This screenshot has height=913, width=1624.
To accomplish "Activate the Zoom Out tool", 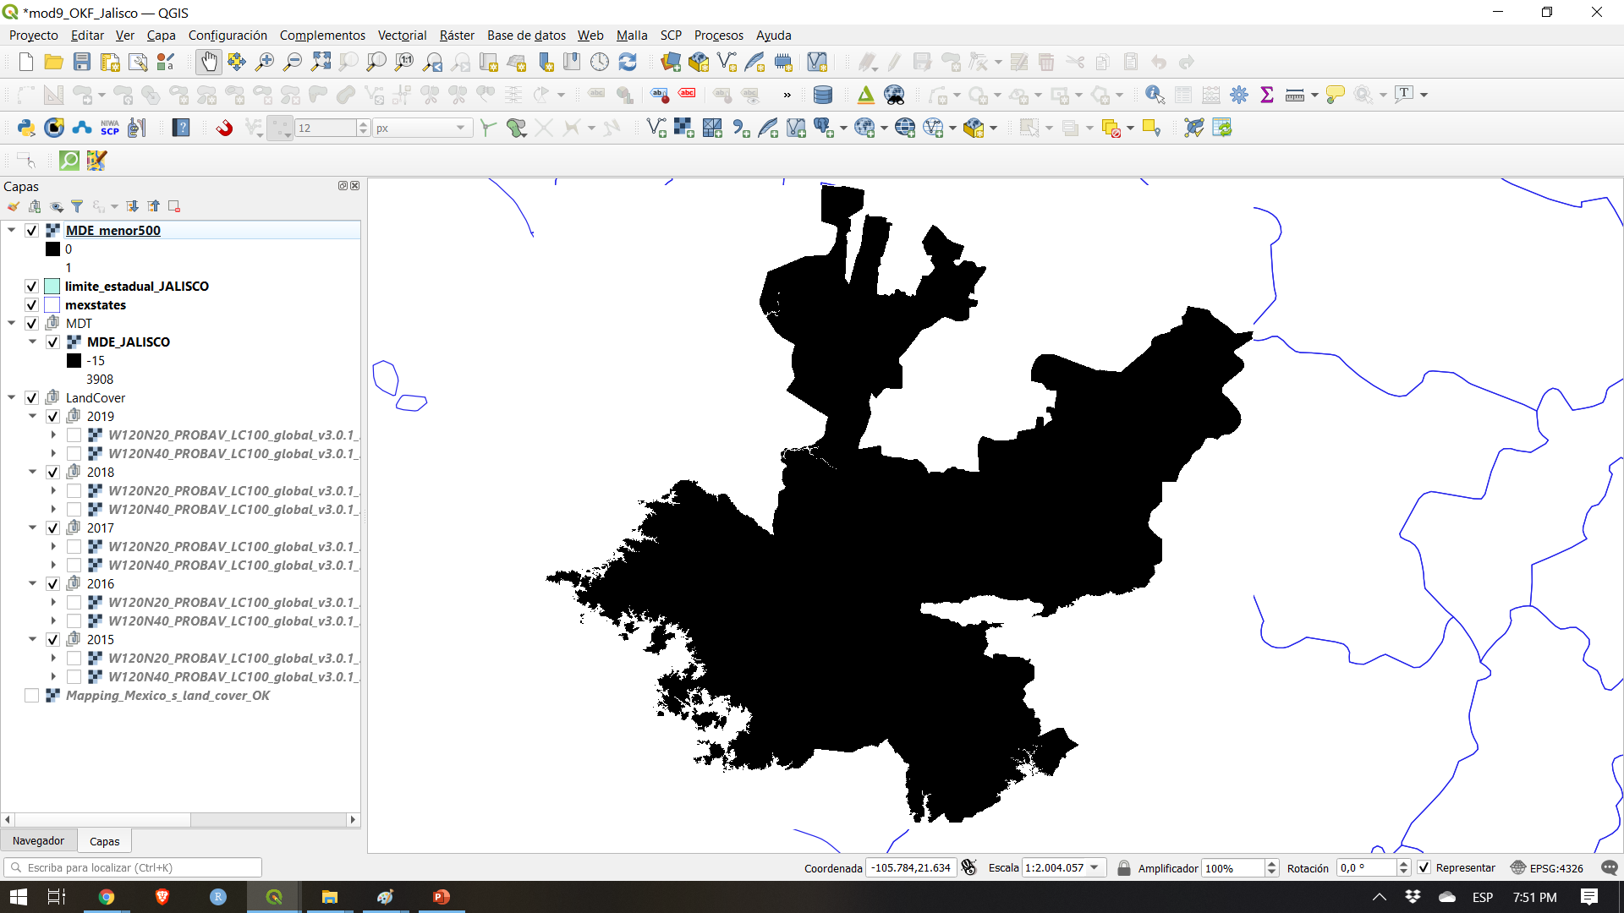I will (x=292, y=62).
